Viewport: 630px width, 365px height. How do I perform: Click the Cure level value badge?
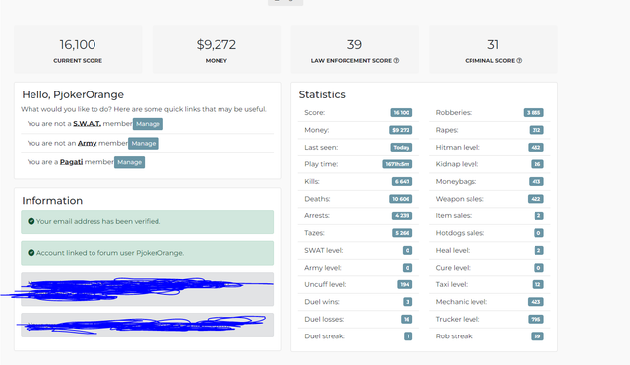click(539, 268)
